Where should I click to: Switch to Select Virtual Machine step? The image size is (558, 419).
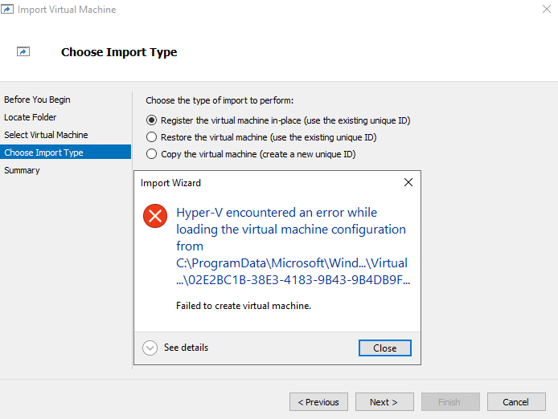46,135
